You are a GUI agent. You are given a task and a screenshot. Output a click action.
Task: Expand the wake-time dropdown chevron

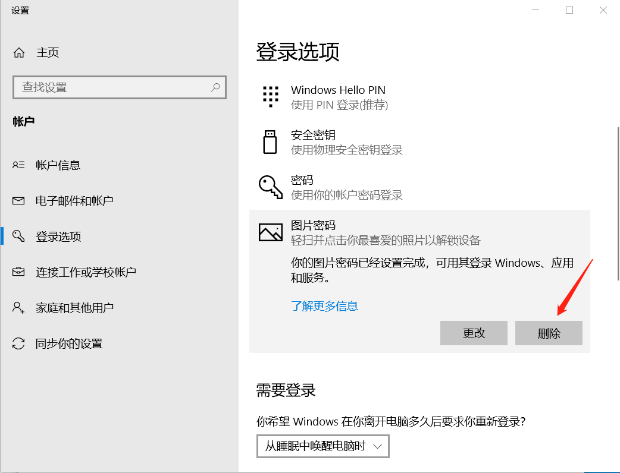[x=376, y=446]
